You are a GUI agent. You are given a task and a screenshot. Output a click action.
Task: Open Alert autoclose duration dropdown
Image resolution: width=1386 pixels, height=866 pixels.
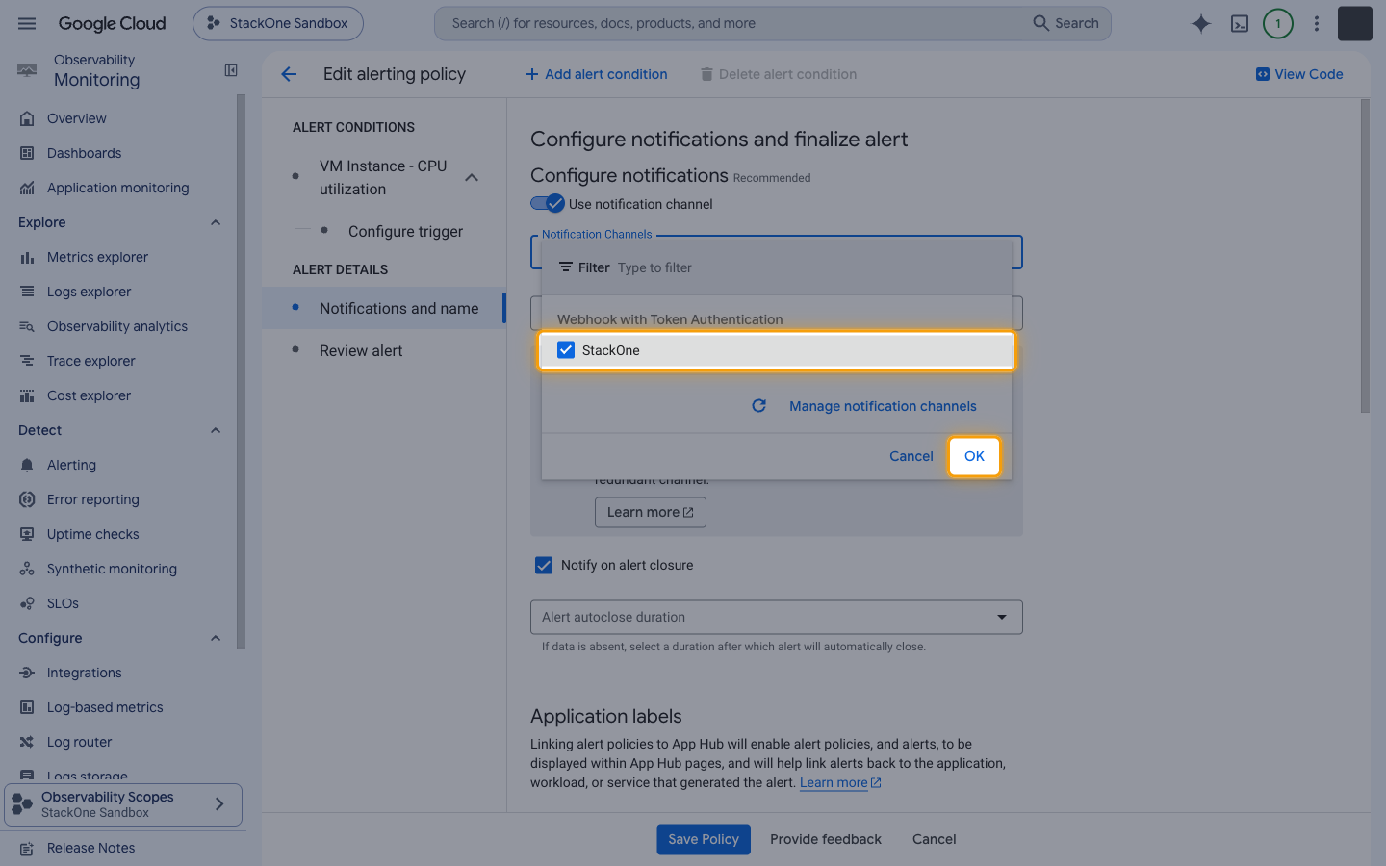coord(777,617)
